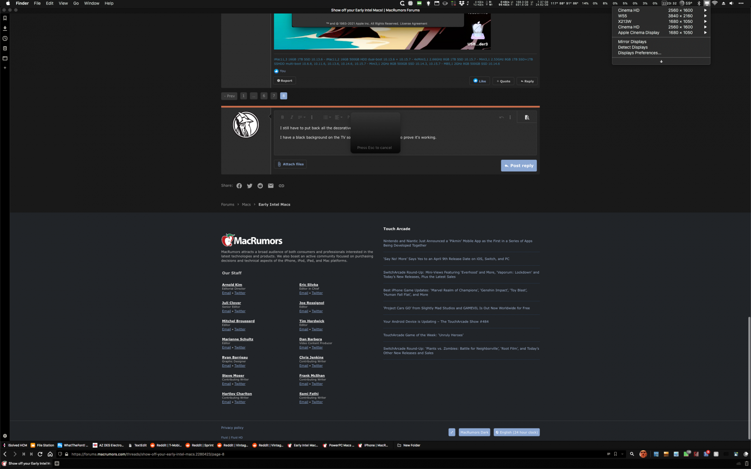The image size is (751, 469).
Task: Toggle italic formatting in the reply editor
Action: tap(292, 117)
